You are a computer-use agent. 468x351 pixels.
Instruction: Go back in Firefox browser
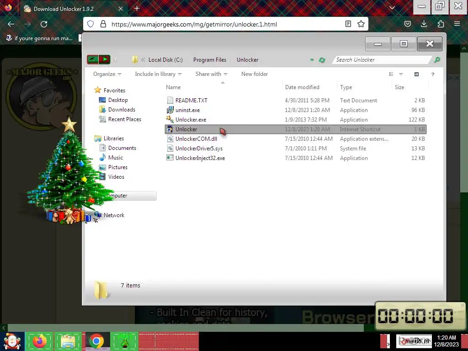[11, 24]
